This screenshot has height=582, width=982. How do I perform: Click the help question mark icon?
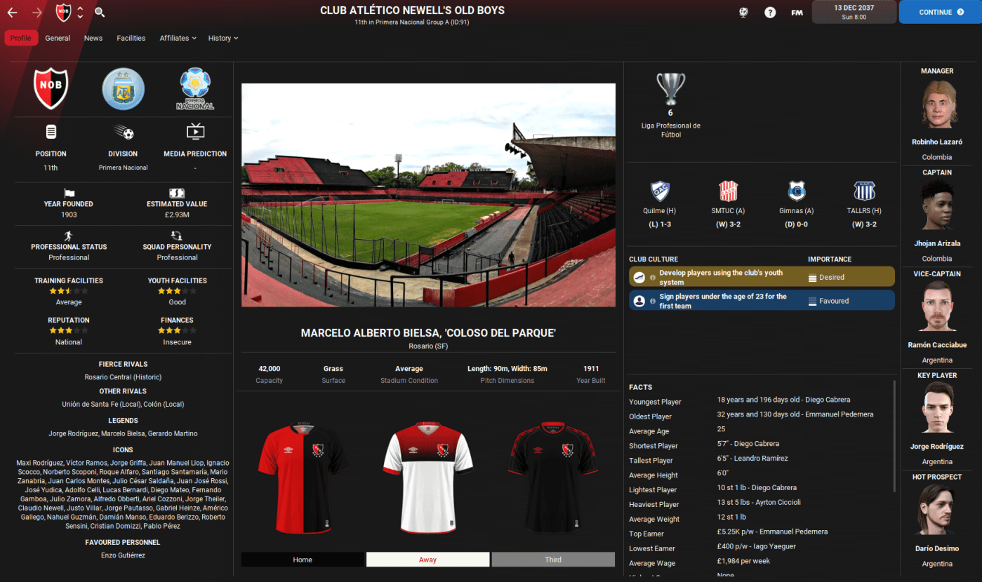point(770,12)
